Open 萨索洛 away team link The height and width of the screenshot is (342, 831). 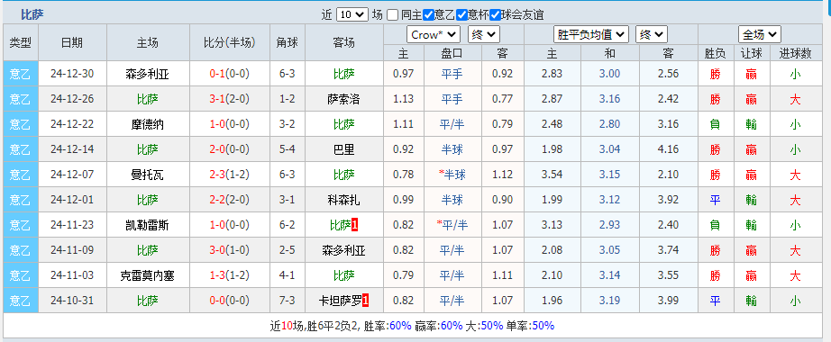[344, 99]
